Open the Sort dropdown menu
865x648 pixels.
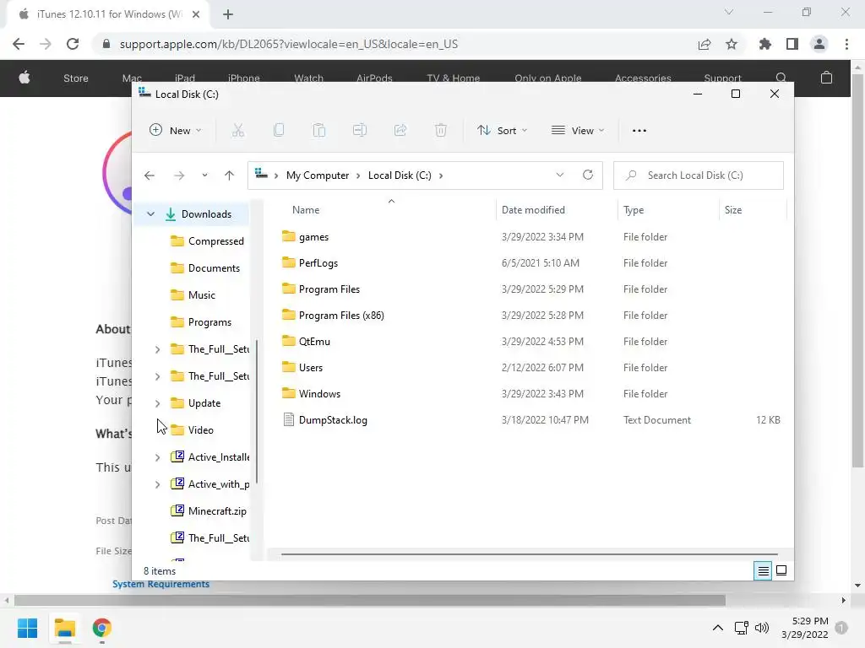503,131
